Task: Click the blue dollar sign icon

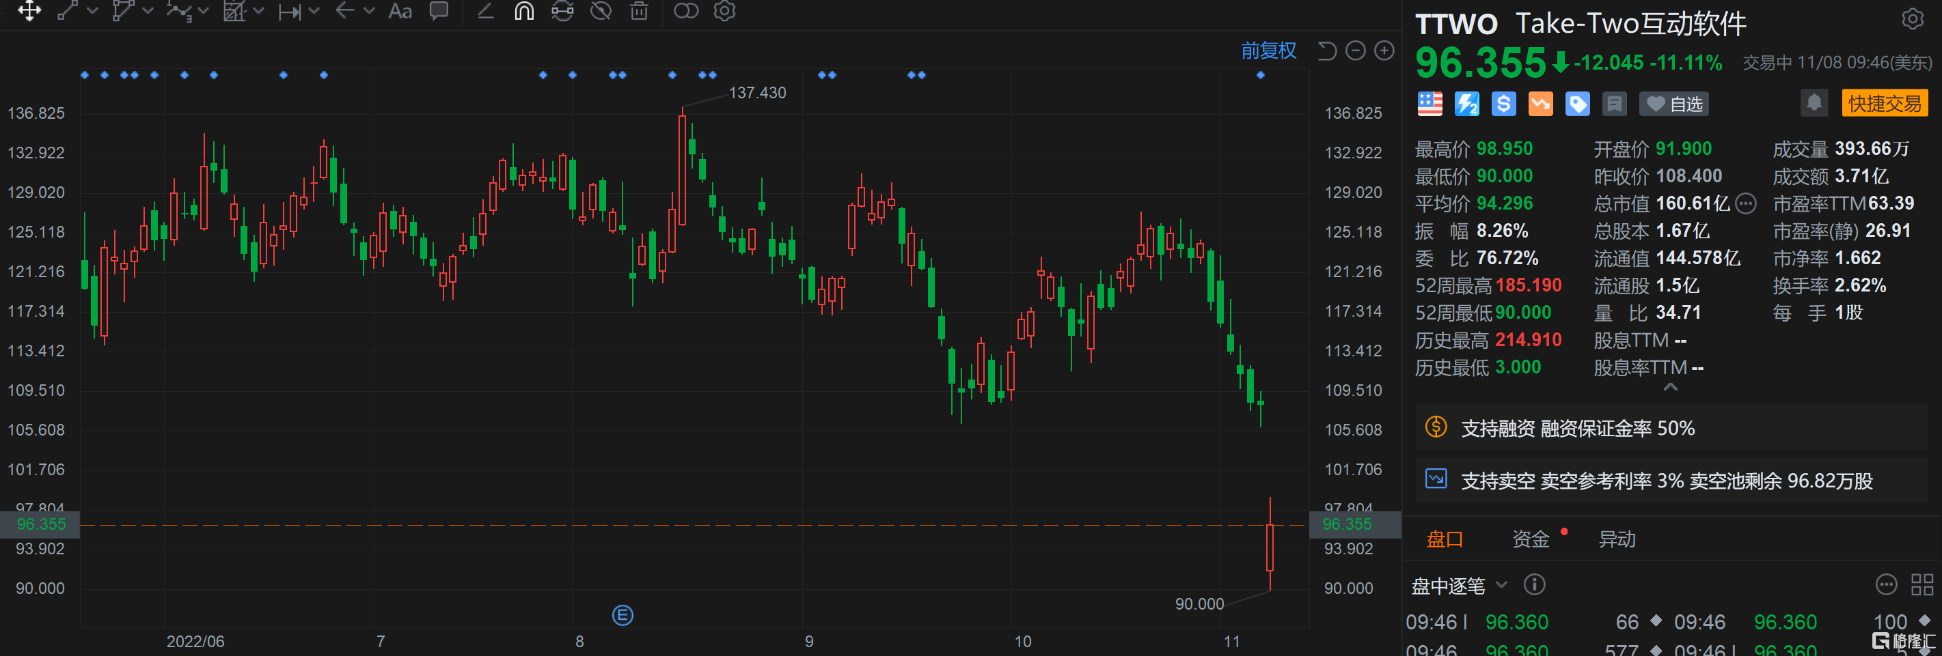Action: point(1504,104)
